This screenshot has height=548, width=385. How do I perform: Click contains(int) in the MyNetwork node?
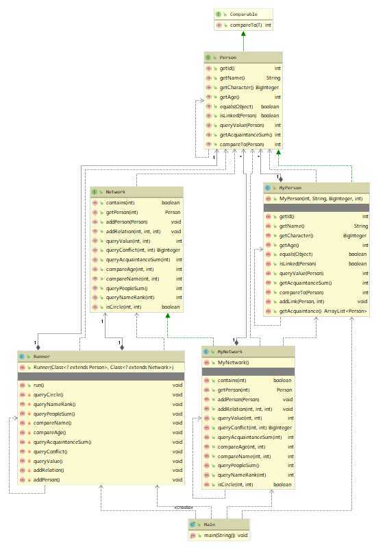point(232,380)
